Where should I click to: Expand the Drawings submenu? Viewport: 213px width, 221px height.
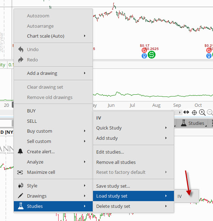point(37,196)
